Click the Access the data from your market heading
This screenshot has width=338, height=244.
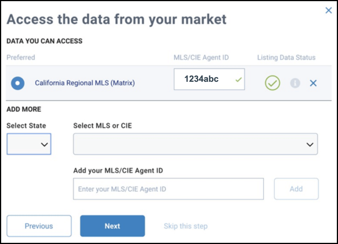pyautogui.click(x=116, y=19)
